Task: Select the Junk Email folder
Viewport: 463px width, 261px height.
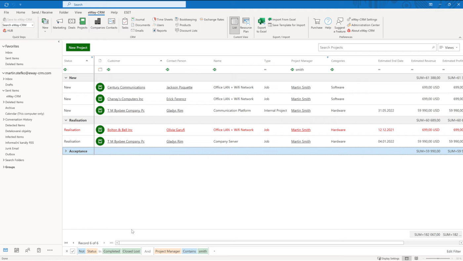Action: [x=12, y=149]
